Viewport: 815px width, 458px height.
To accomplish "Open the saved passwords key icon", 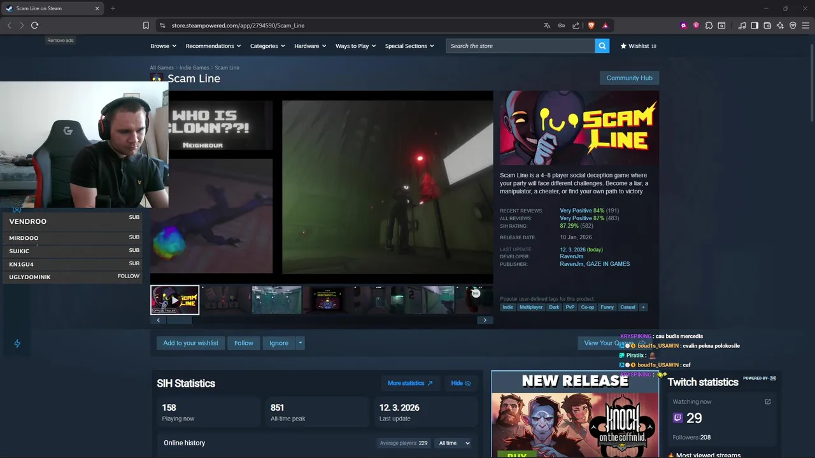I will click(x=562, y=25).
